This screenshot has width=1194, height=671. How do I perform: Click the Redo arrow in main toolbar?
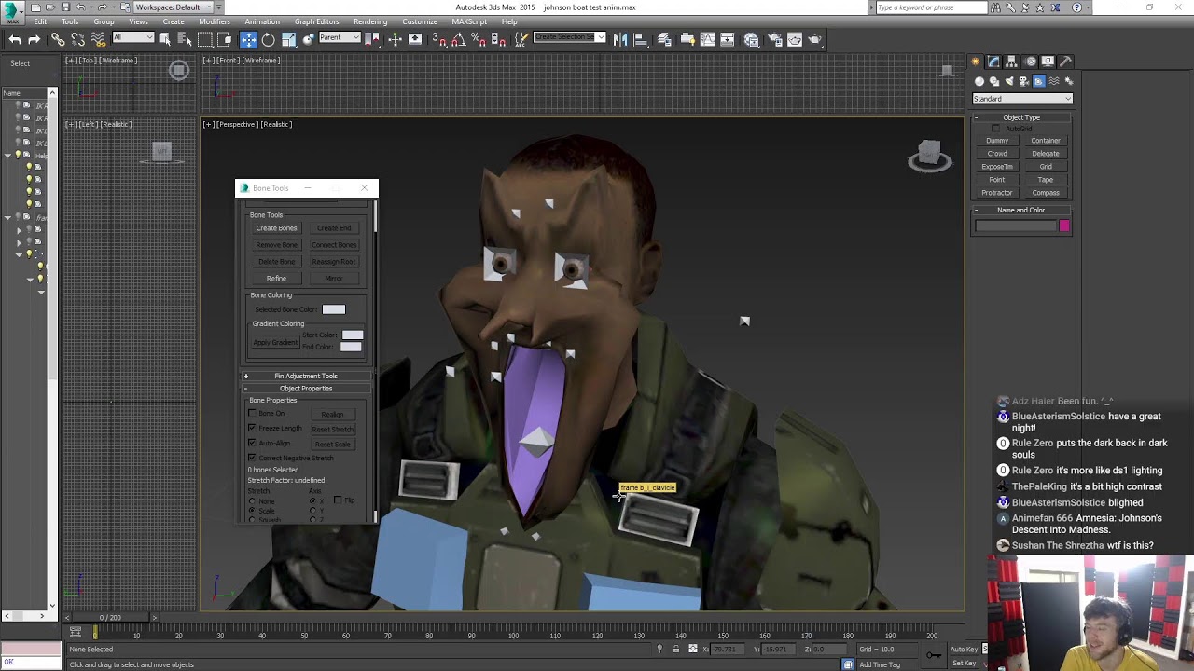[x=35, y=39]
